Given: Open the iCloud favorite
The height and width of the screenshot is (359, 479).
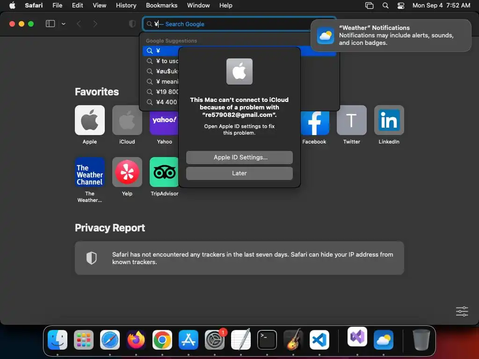Looking at the screenshot, I should tap(127, 120).
